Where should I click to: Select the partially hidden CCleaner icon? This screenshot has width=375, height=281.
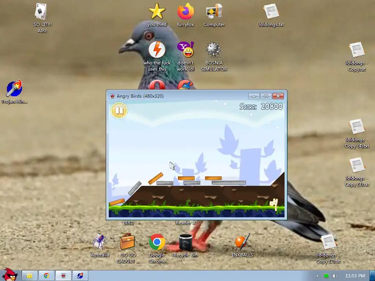coord(185,85)
